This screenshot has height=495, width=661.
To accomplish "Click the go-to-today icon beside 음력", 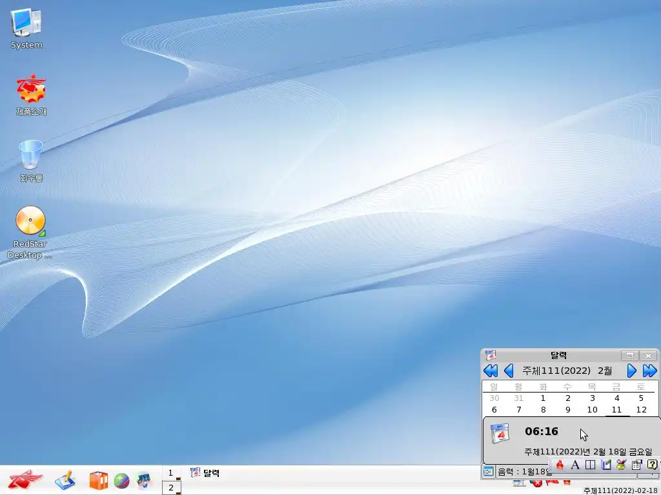I will tap(488, 472).
